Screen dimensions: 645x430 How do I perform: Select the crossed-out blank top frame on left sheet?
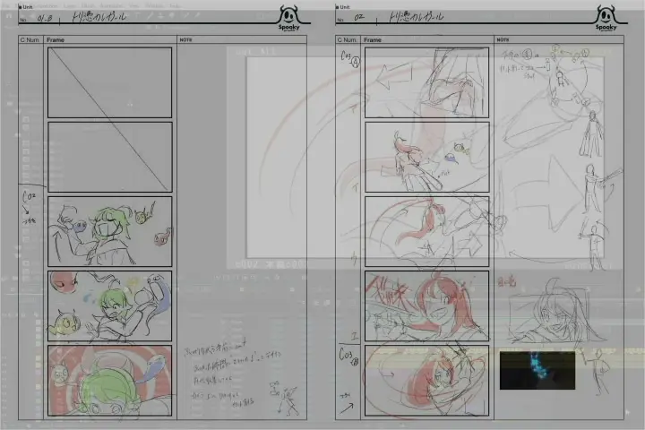[x=110, y=82]
